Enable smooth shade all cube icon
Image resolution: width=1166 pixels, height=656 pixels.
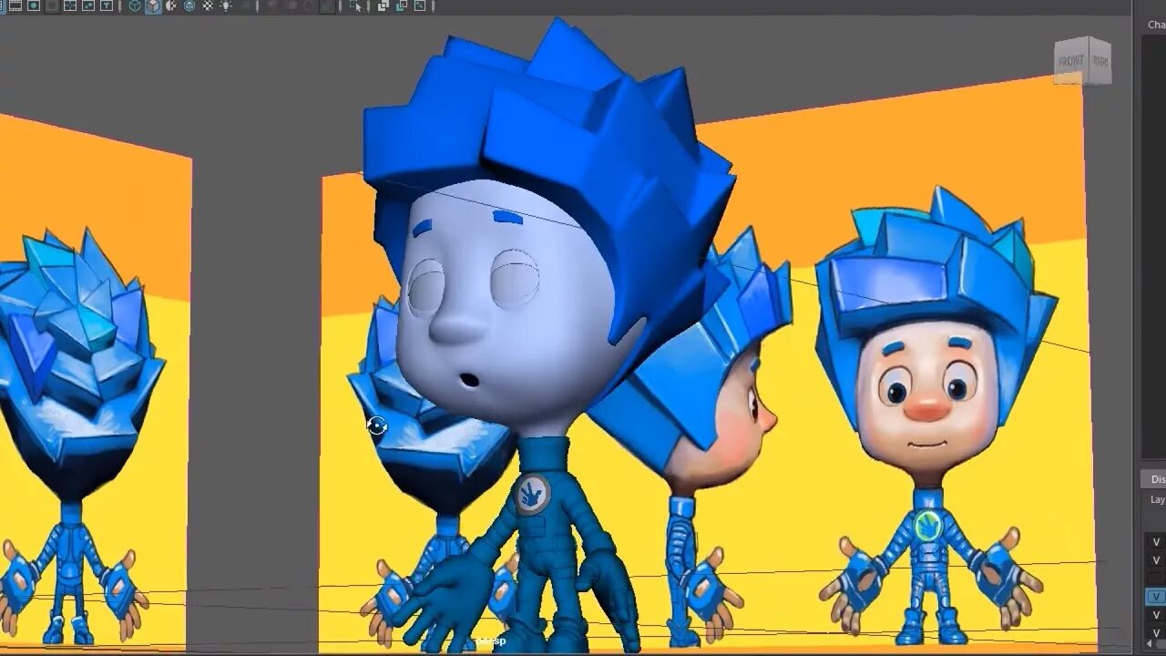153,5
